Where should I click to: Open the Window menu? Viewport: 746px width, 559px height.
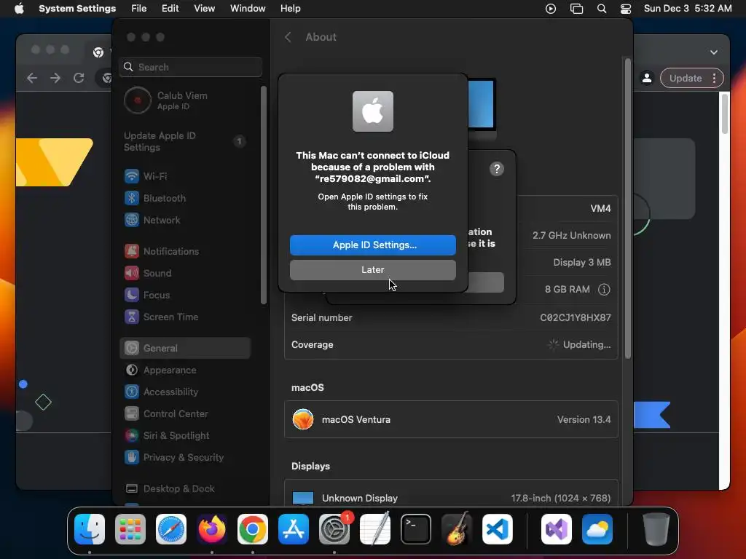tap(248, 9)
